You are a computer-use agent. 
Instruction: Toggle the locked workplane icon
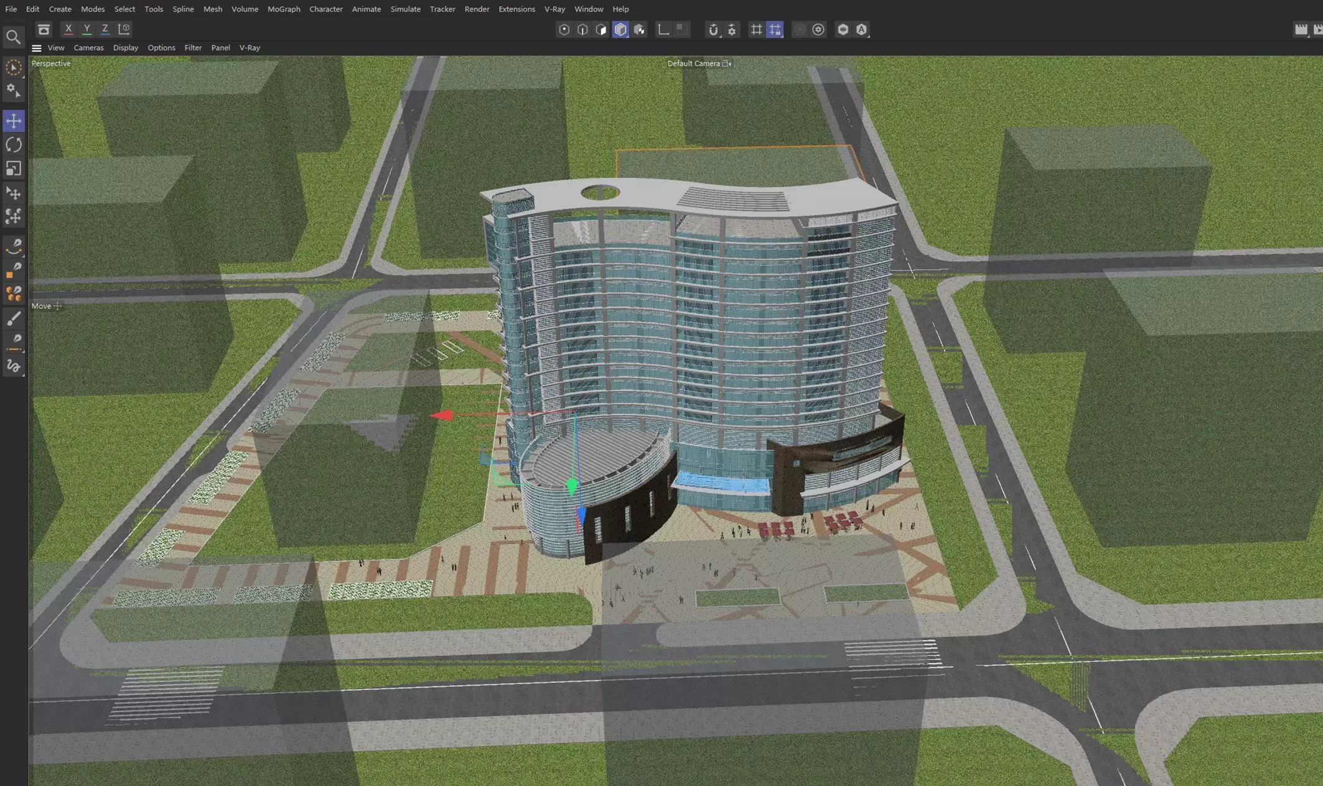tap(775, 29)
